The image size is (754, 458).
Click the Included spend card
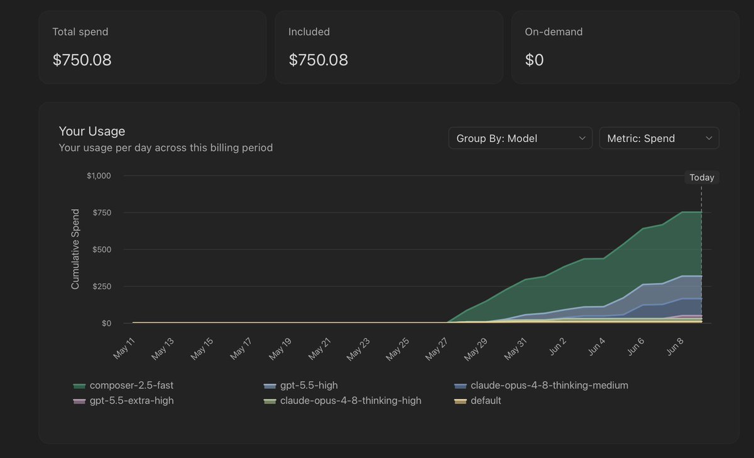click(389, 47)
